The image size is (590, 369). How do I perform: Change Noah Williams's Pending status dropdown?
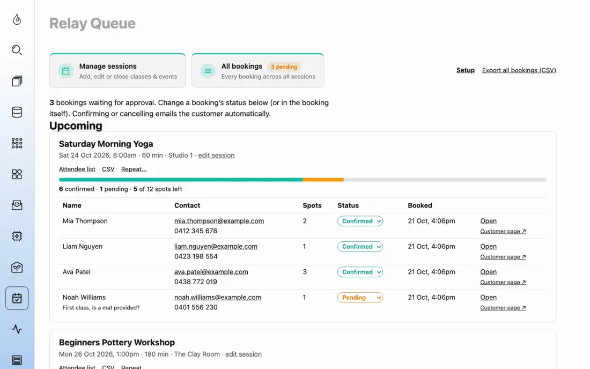(x=360, y=297)
